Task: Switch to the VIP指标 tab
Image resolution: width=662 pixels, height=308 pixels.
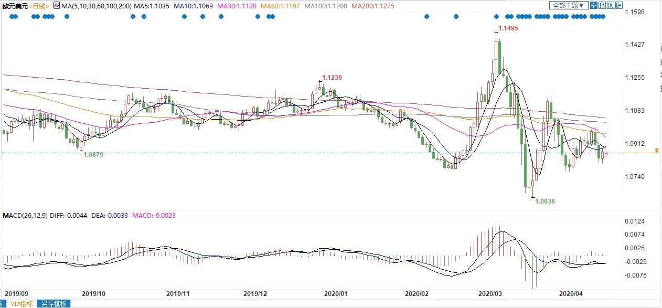Action: click(x=21, y=304)
